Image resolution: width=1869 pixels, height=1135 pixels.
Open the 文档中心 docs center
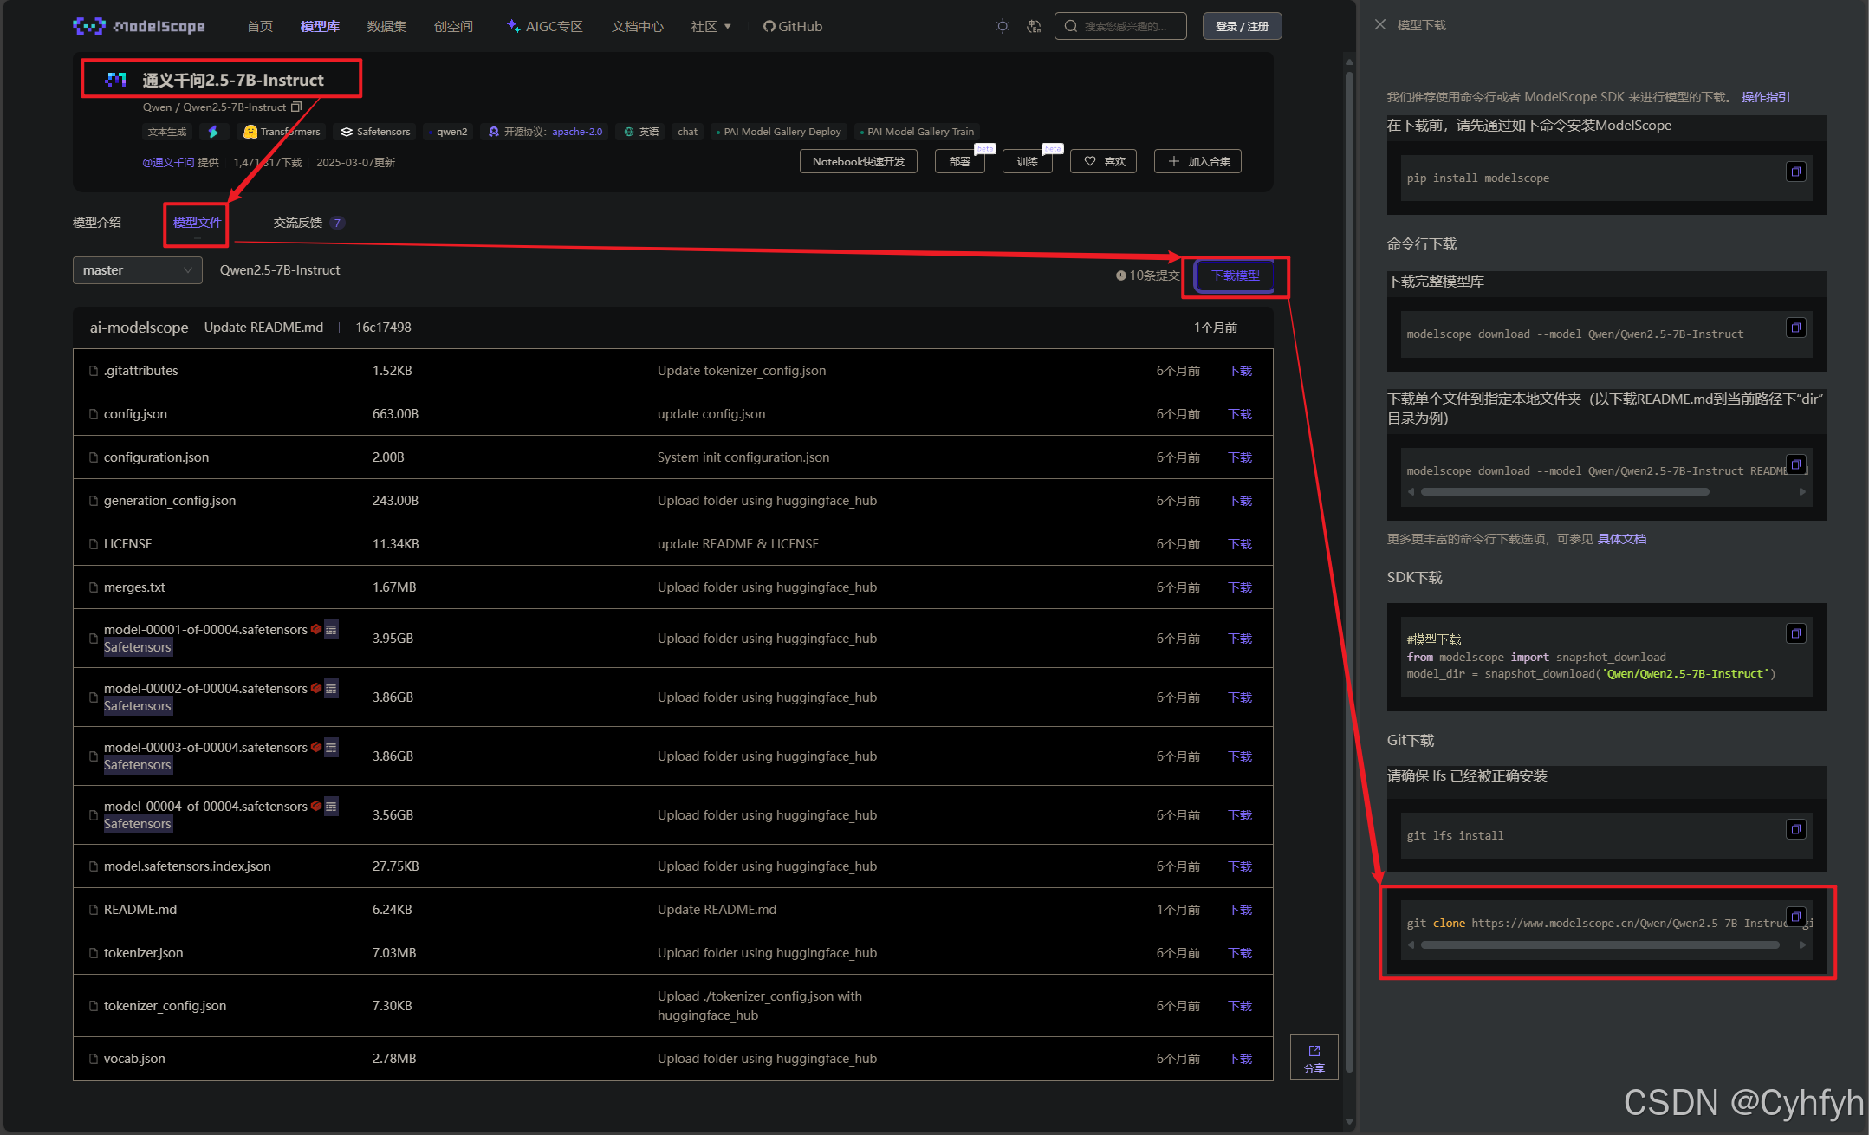coord(638,26)
